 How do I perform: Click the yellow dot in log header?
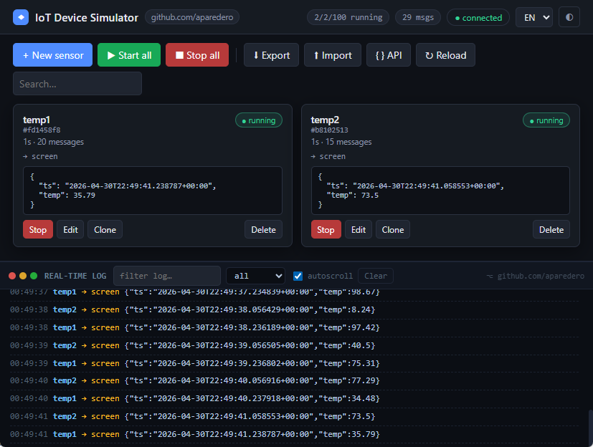[23, 276]
